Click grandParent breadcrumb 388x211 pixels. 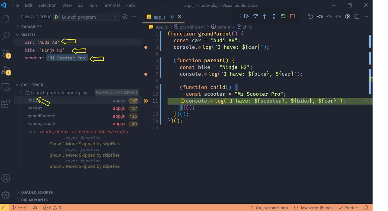[x=189, y=27]
